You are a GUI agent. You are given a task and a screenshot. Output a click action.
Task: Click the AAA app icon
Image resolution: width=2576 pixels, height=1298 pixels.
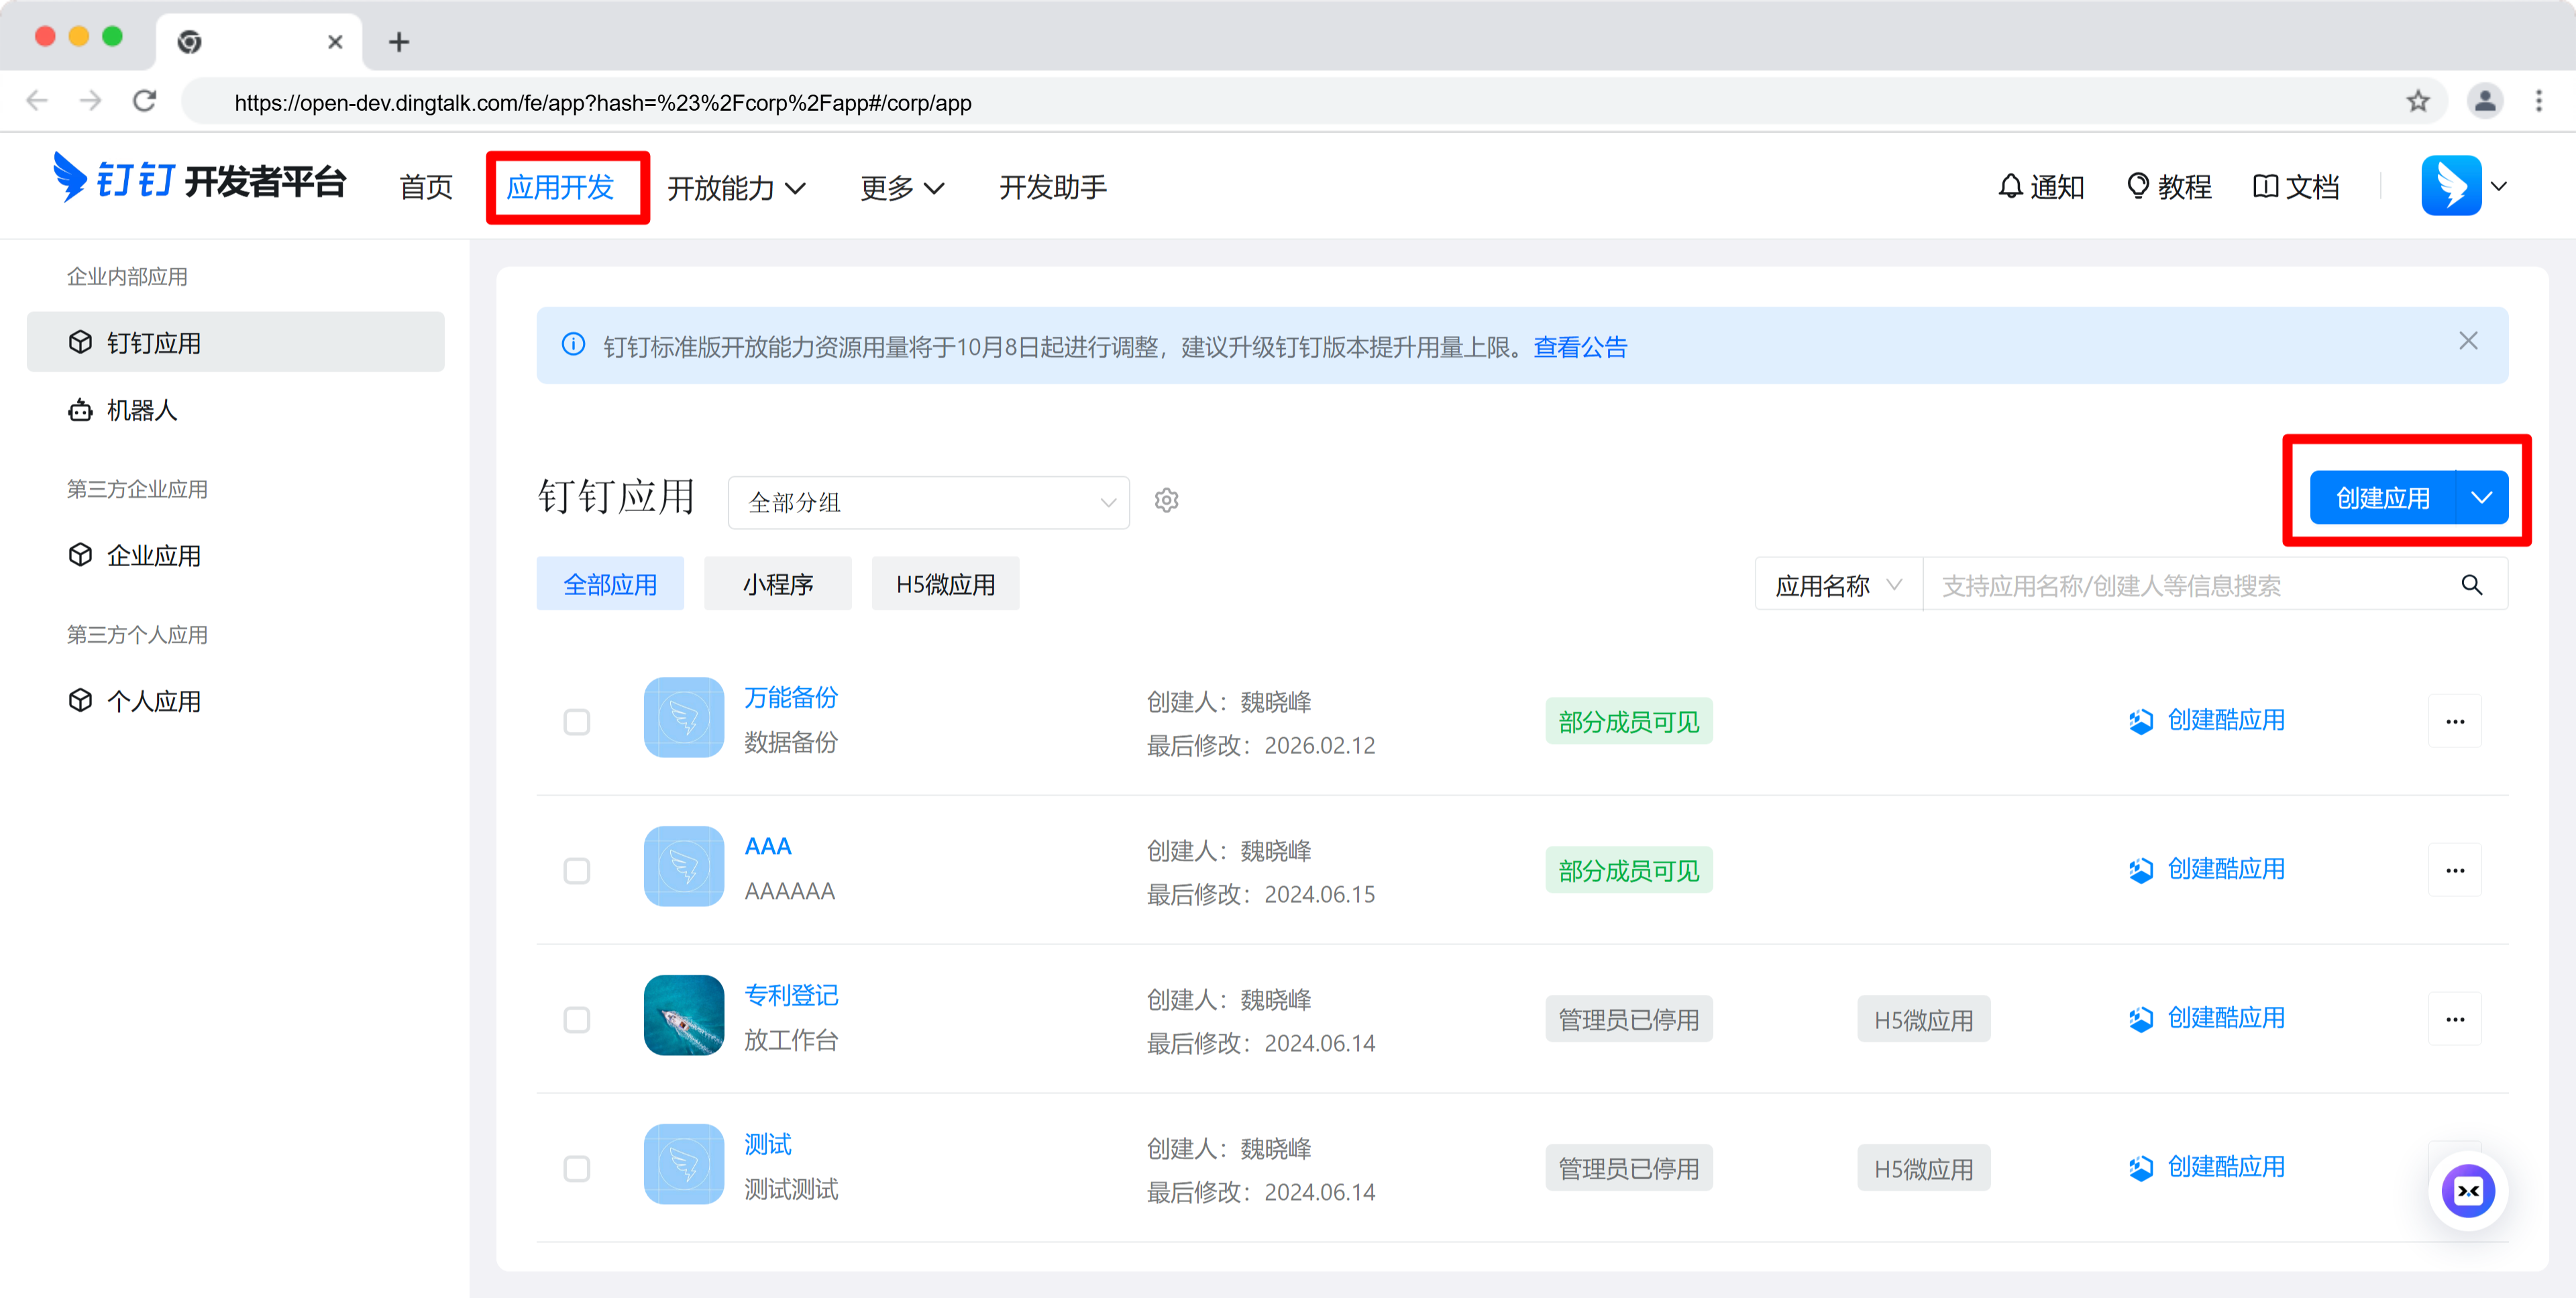coord(683,867)
